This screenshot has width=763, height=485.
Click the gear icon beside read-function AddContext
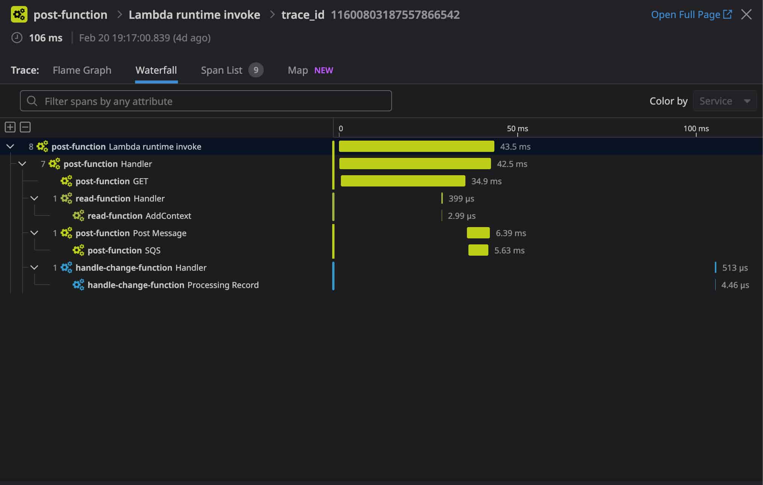click(78, 215)
